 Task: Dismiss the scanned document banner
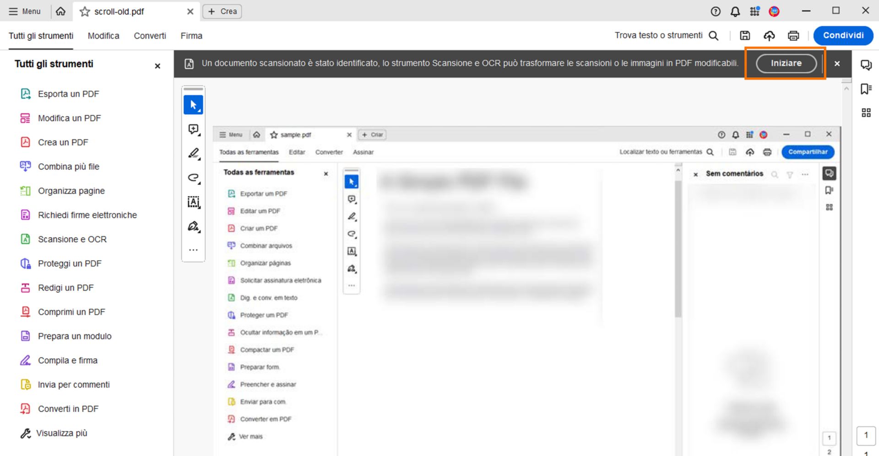[837, 64]
